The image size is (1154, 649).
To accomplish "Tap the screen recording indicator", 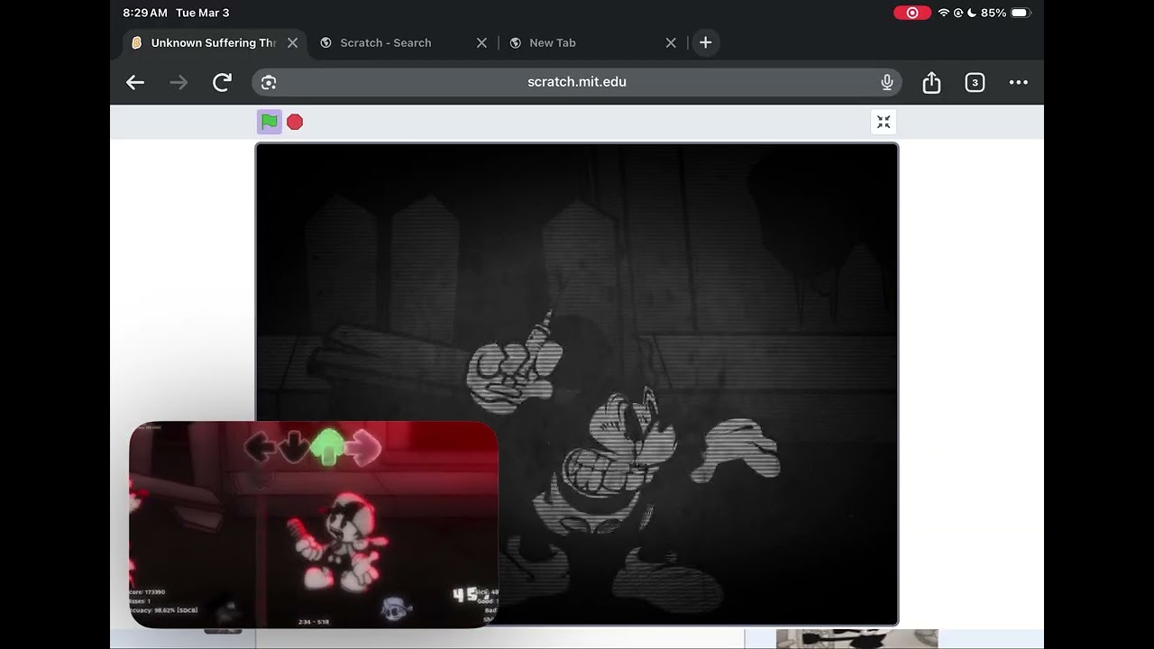I will pyautogui.click(x=912, y=13).
